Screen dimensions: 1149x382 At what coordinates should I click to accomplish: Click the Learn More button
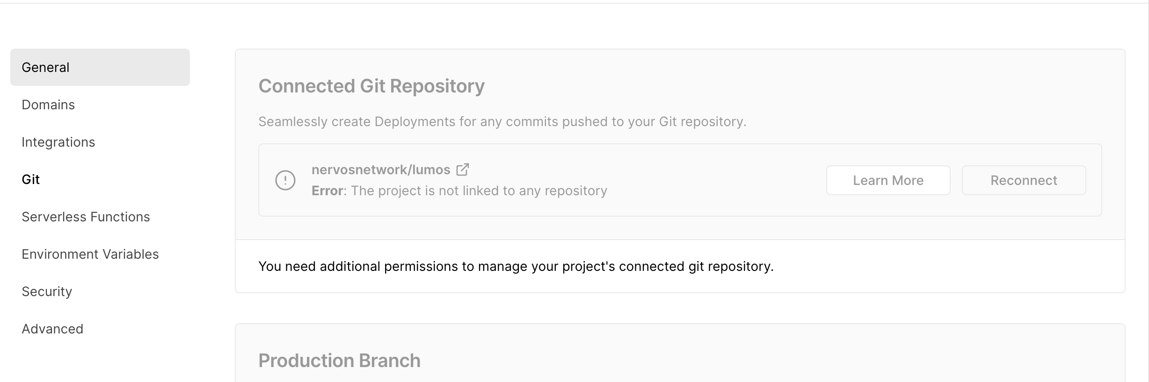click(x=888, y=180)
